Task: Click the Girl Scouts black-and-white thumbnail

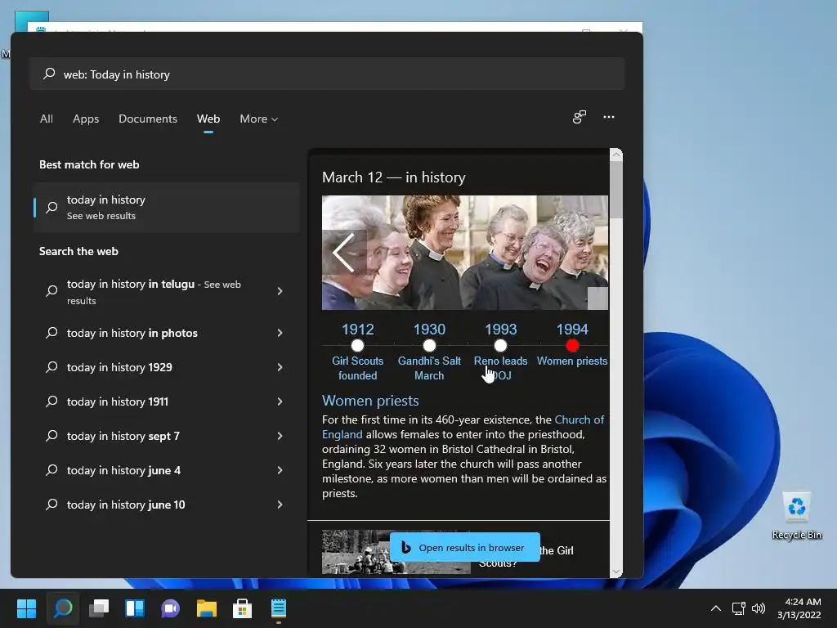Action: click(396, 552)
